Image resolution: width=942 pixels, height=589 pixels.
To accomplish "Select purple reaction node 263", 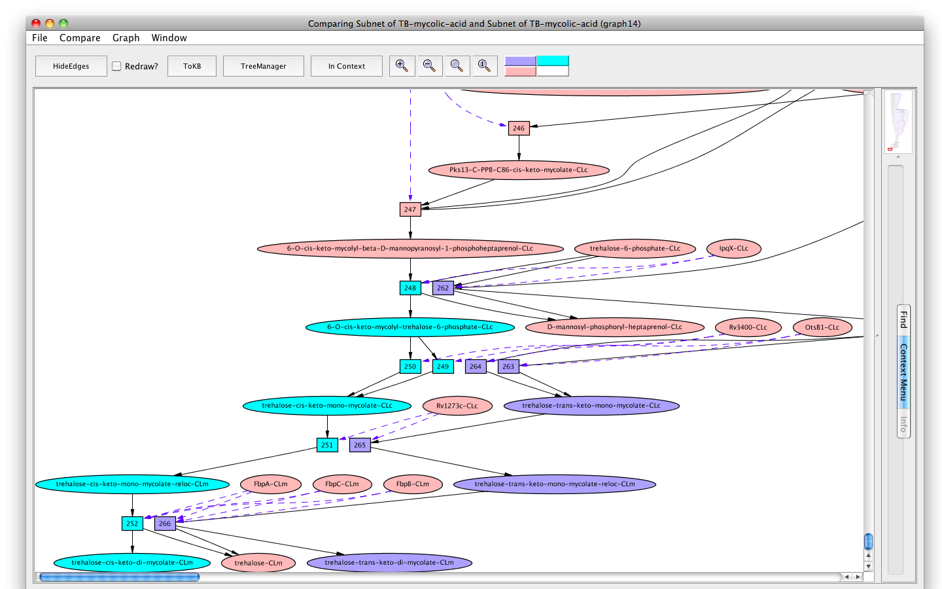I will pos(508,366).
